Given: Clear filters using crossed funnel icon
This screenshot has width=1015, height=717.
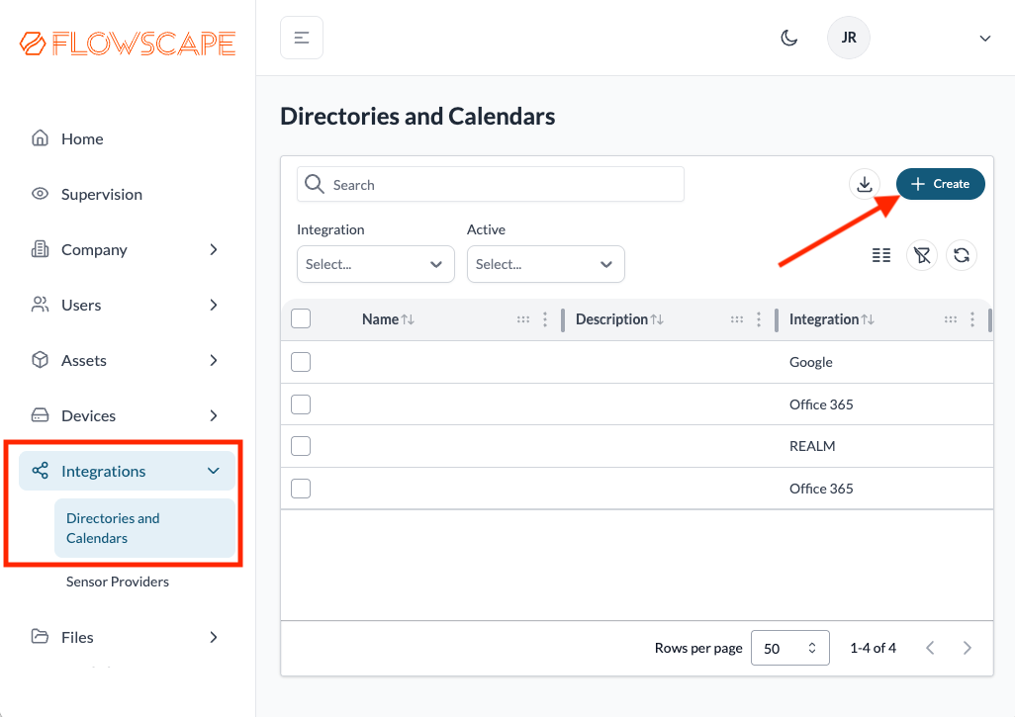Looking at the screenshot, I should point(922,255).
